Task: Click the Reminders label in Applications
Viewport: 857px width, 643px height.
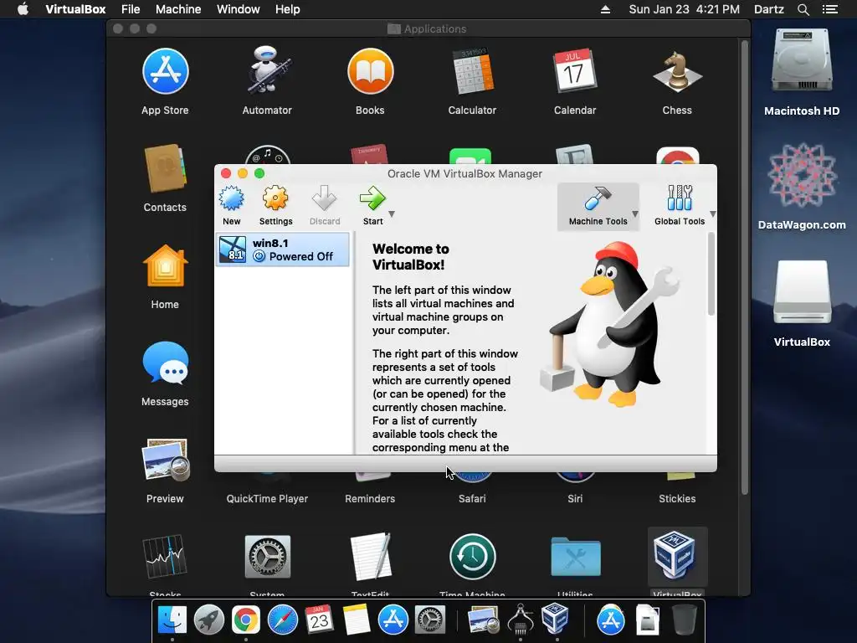Action: point(370,499)
